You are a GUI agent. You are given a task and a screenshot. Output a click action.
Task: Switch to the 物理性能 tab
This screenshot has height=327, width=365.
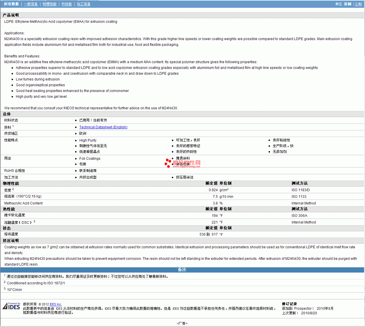pos(49,4)
